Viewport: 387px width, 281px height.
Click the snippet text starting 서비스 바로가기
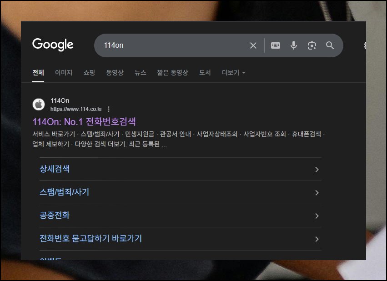pyautogui.click(x=179, y=139)
